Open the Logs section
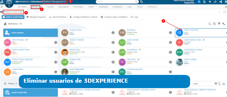The width and height of the screenshot is (227, 97). point(134,17)
